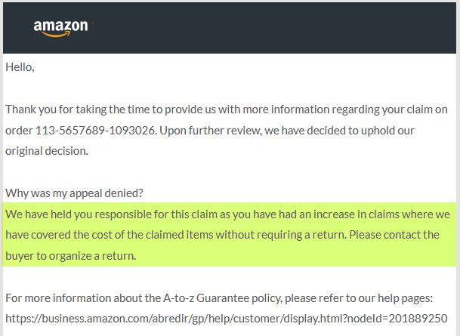Open the business.amazon.com help page link
This screenshot has width=460, height=336.
tap(226, 319)
